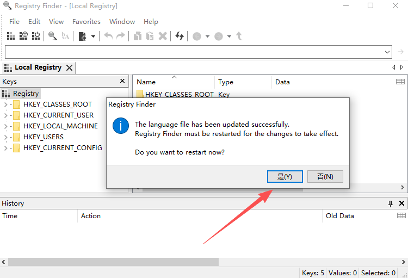
Task: Select HKEY_LOCAL_MACHINE in the Keys tree
Action: (60, 126)
